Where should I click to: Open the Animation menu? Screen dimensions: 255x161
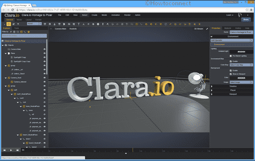116,15
